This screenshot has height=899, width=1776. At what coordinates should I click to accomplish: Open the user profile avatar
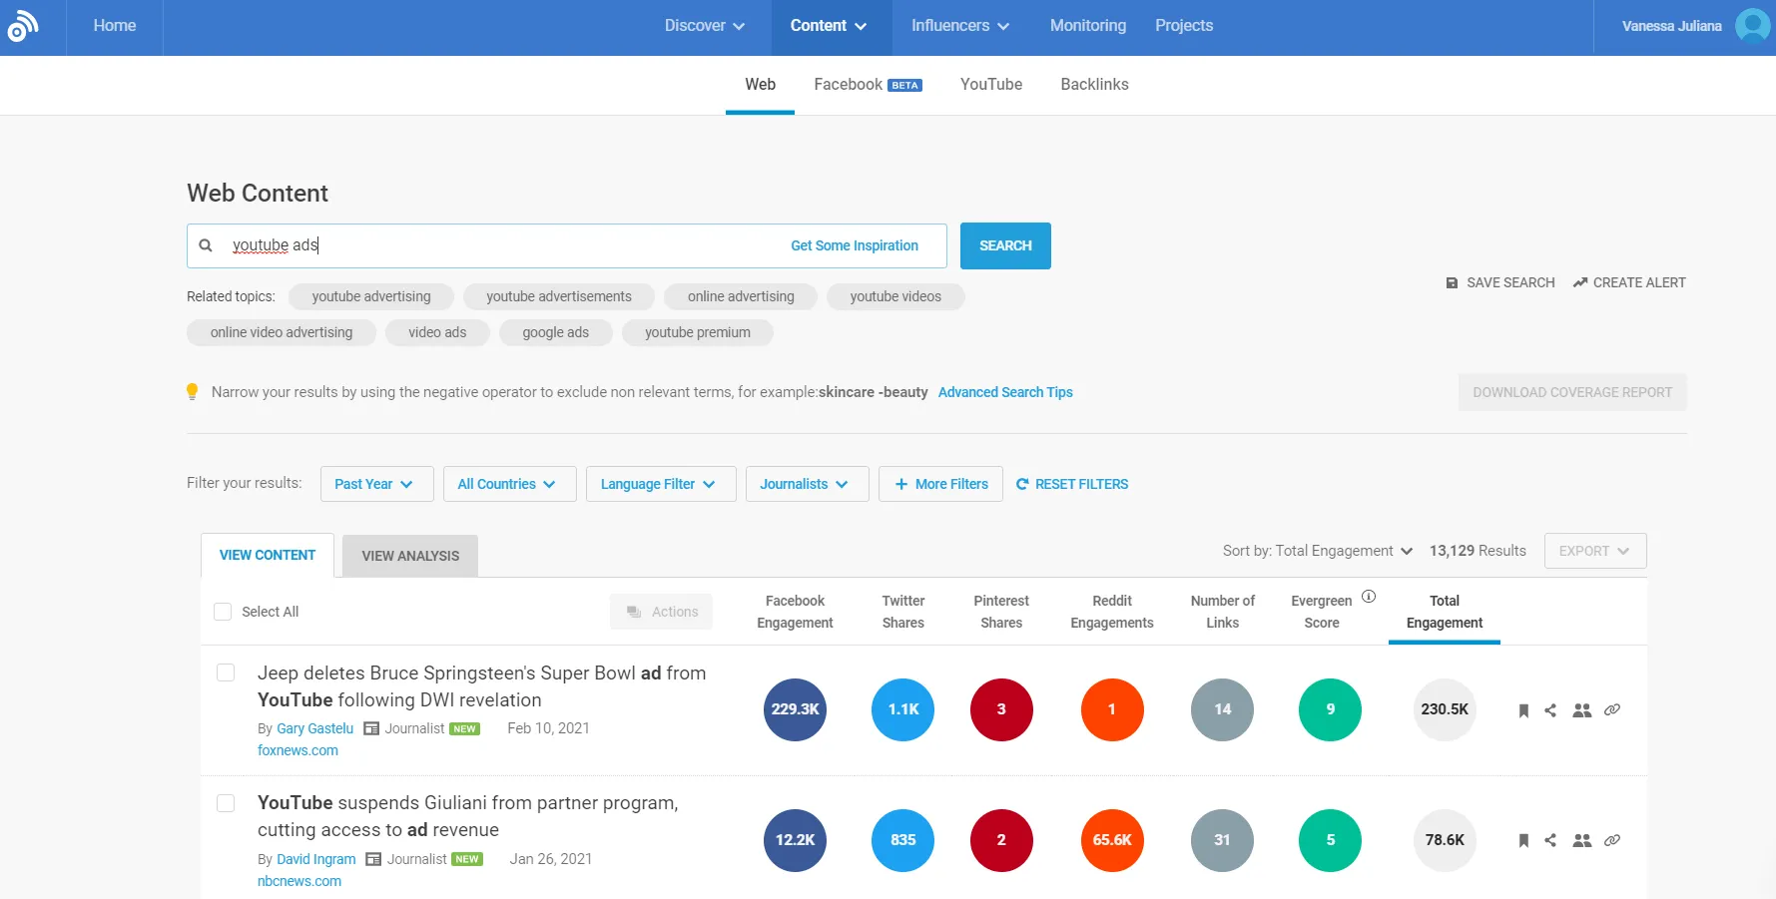[x=1752, y=26]
